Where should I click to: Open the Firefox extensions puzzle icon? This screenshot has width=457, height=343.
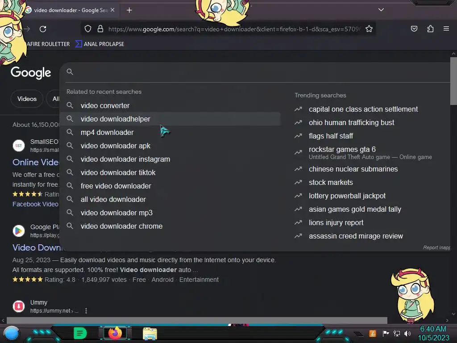pyautogui.click(x=430, y=29)
